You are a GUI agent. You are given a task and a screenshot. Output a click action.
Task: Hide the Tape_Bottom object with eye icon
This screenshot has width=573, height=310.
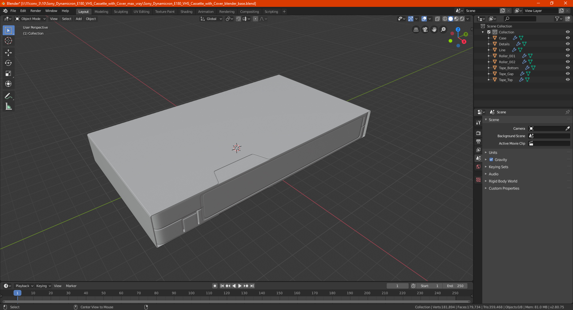click(568, 68)
